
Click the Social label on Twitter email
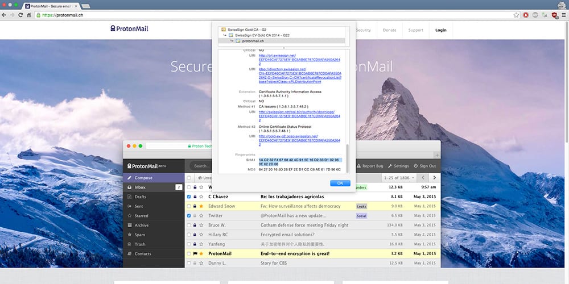pos(361,215)
